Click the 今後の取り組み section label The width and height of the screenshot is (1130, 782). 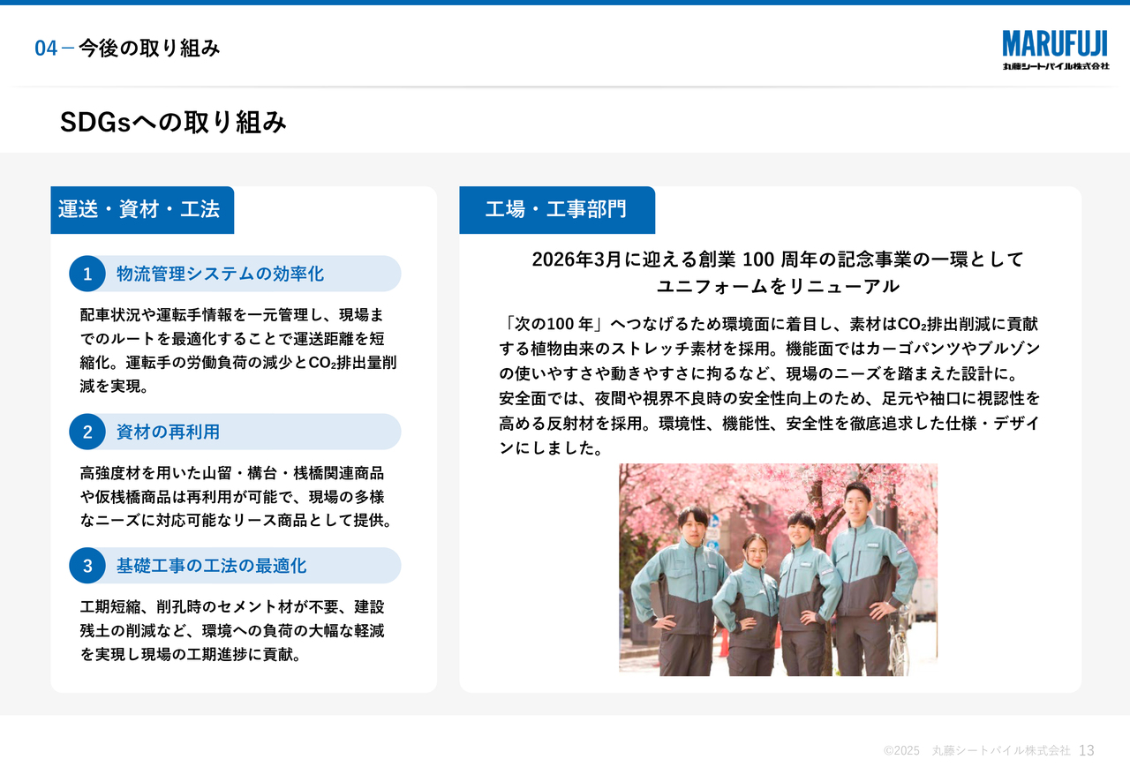pyautogui.click(x=149, y=49)
